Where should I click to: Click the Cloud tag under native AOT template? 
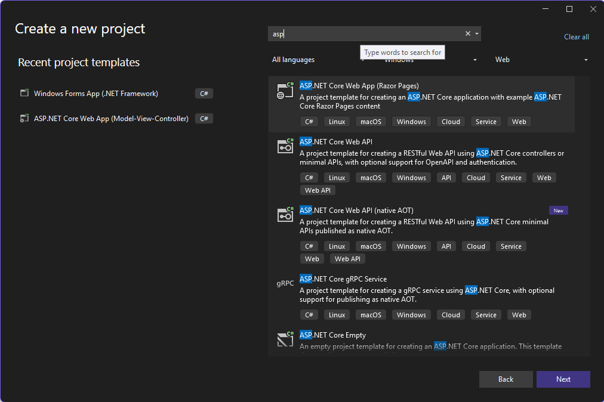[x=476, y=246]
